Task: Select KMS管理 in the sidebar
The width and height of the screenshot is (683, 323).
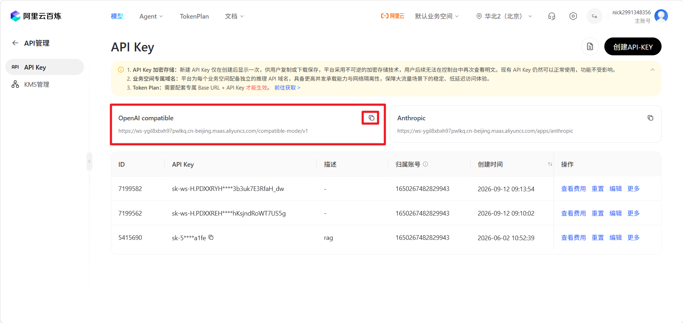Action: (45, 85)
